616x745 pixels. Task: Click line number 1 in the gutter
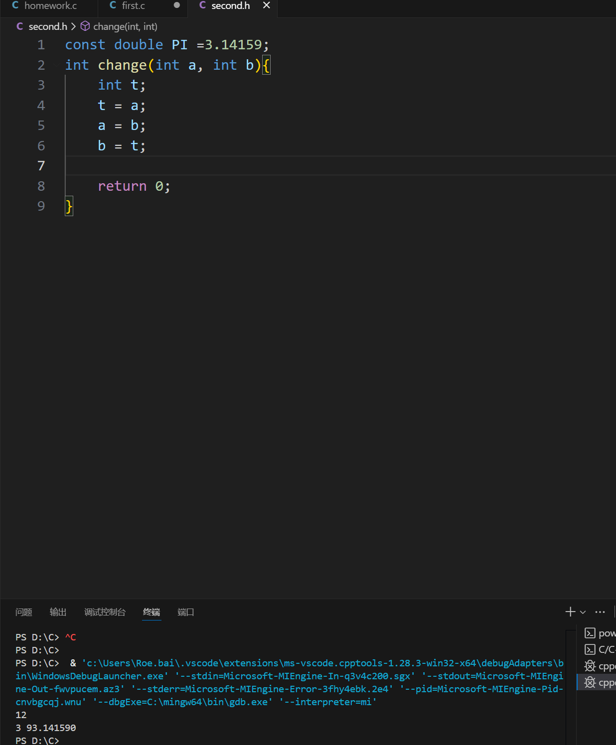pyautogui.click(x=41, y=45)
